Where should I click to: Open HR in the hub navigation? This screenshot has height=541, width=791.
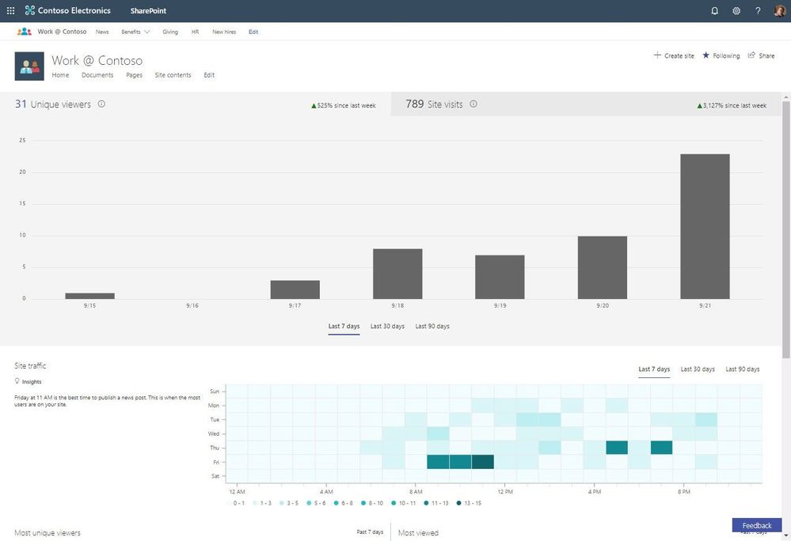[196, 32]
